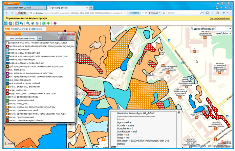Open the Yandex (Народная) base layer dropdown

tap(210, 29)
